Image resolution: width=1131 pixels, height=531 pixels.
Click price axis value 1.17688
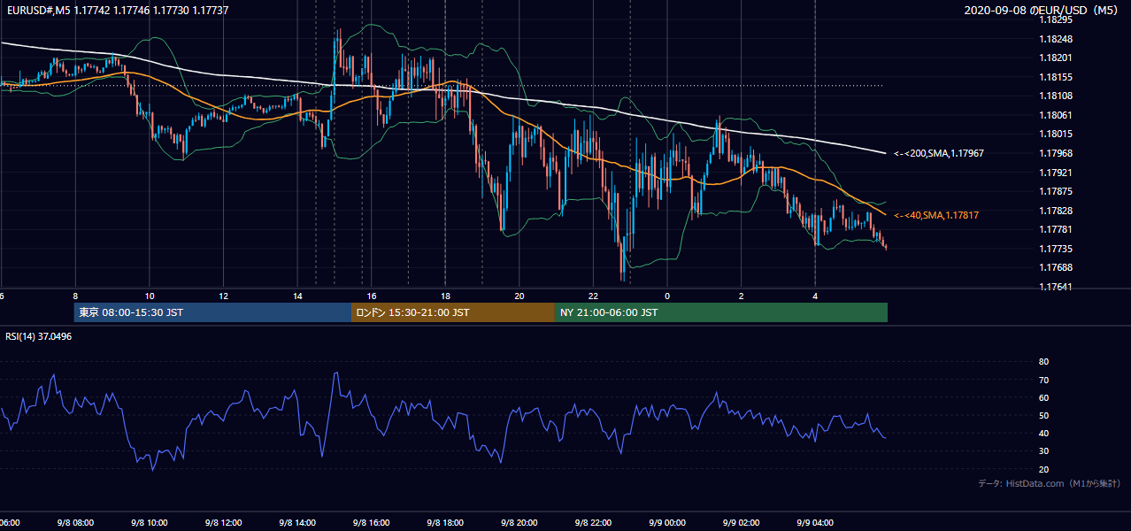tap(1055, 267)
